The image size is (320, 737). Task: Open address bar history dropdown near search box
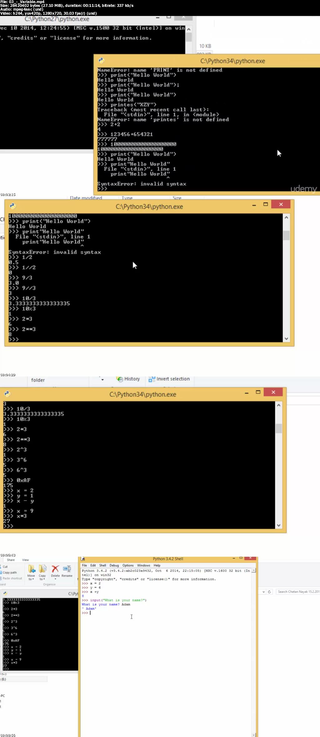264,592
